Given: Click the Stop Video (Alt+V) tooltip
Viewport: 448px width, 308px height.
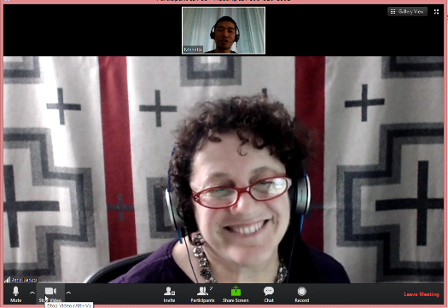Looking at the screenshot, I should [69, 305].
